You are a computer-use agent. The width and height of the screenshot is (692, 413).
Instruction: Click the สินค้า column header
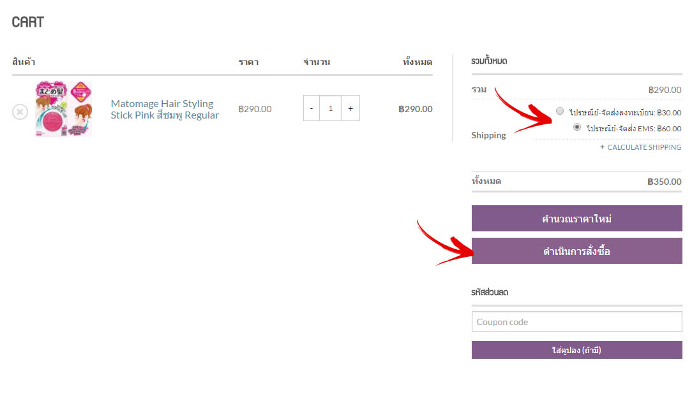24,62
